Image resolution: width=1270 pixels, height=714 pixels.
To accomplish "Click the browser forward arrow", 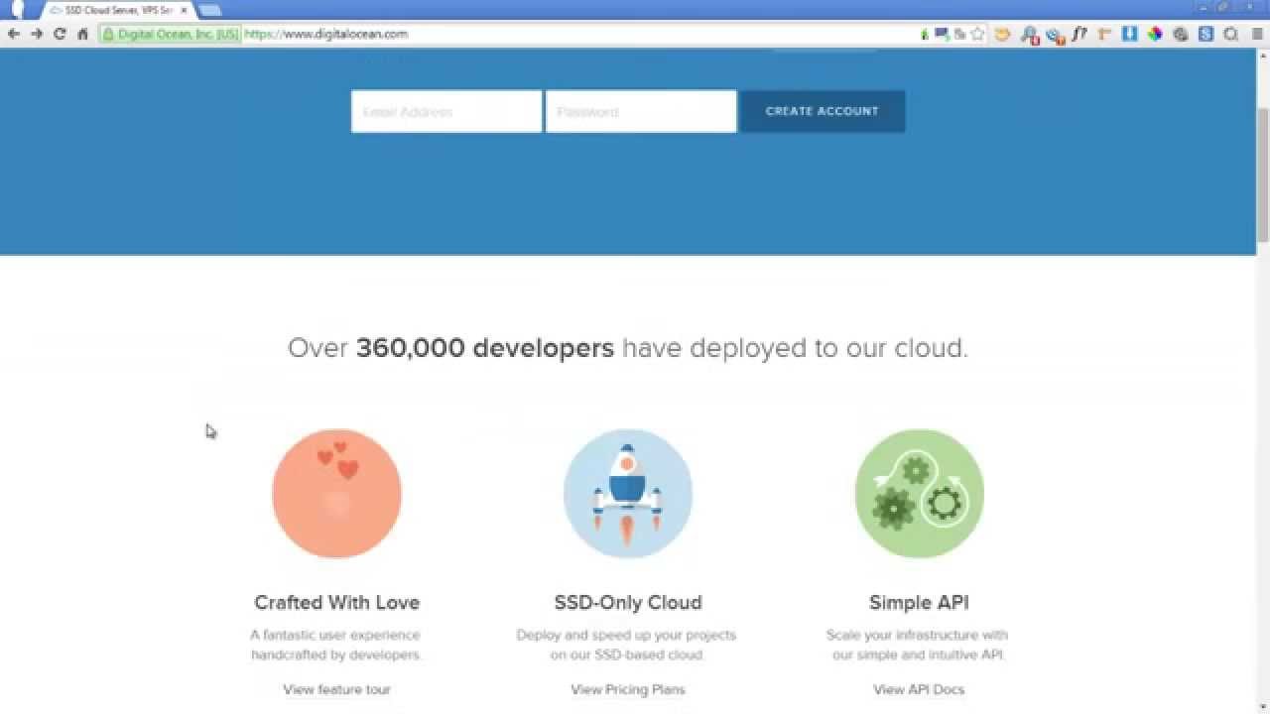I will tap(37, 34).
